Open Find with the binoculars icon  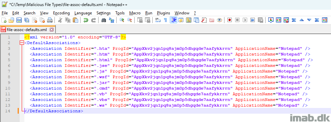[x=104, y=20]
